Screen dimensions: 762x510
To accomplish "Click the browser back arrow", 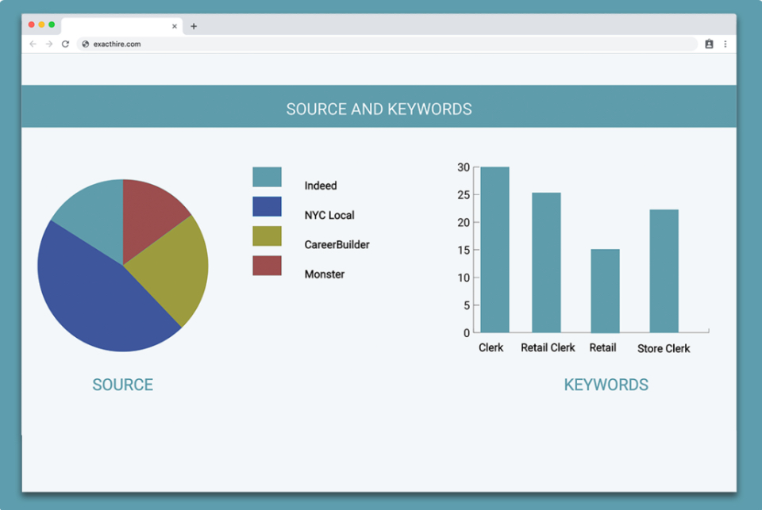I will (x=33, y=44).
